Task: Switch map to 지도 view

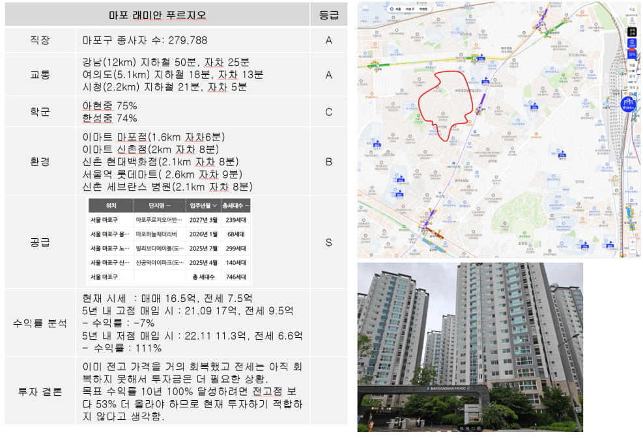Action: point(632,9)
